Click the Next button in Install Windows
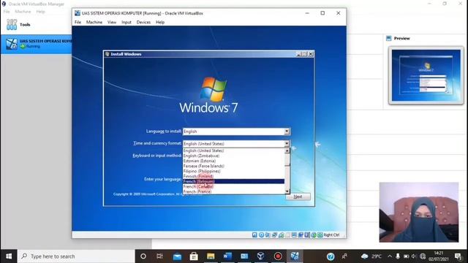 (298, 197)
